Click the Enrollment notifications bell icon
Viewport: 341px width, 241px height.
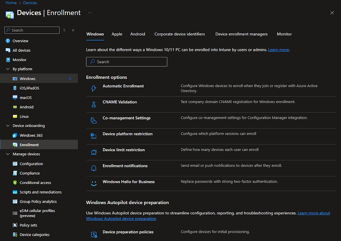94,168
